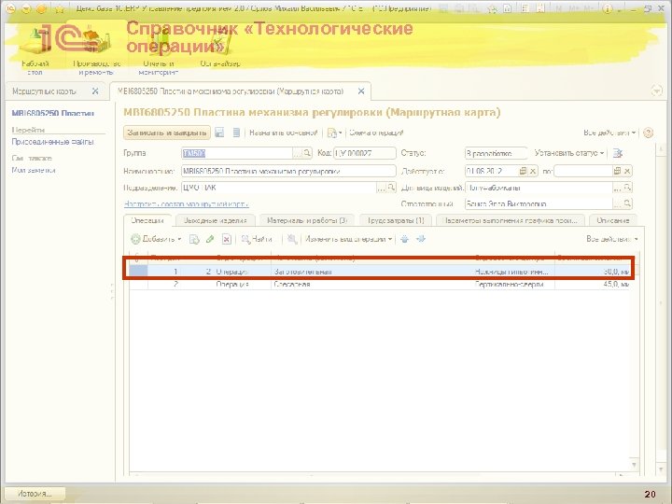Open Для вида изделий search magnifier
Screen dimensions: 672x504
click(x=627, y=188)
